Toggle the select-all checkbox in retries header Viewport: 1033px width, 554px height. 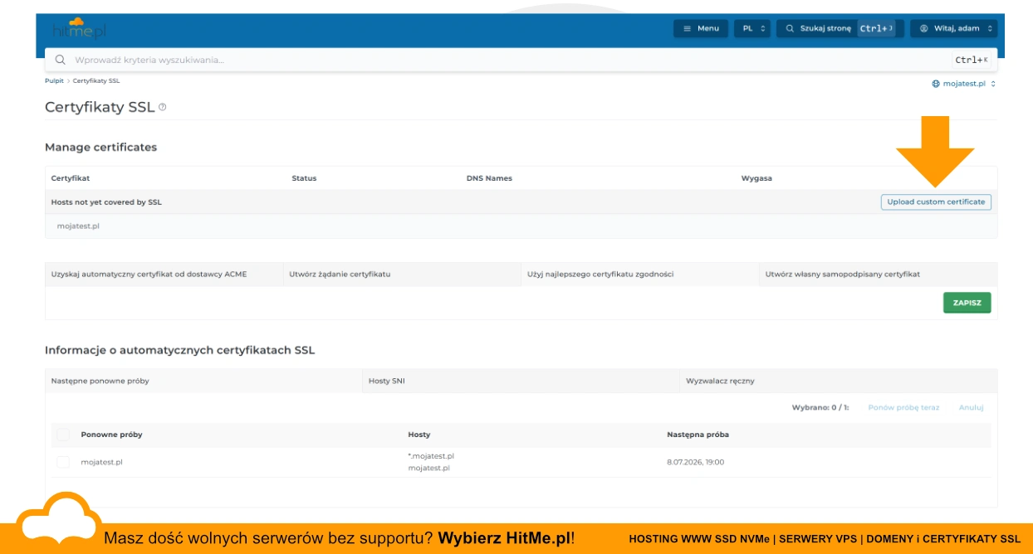point(63,435)
